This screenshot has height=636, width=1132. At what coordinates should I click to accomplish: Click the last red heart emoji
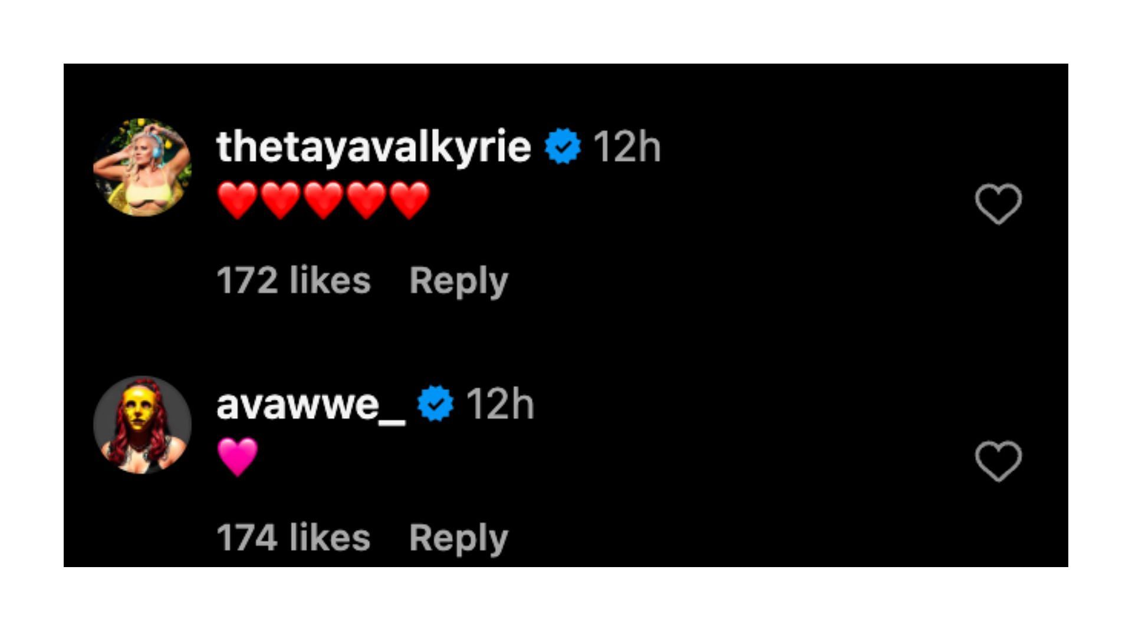[x=410, y=200]
